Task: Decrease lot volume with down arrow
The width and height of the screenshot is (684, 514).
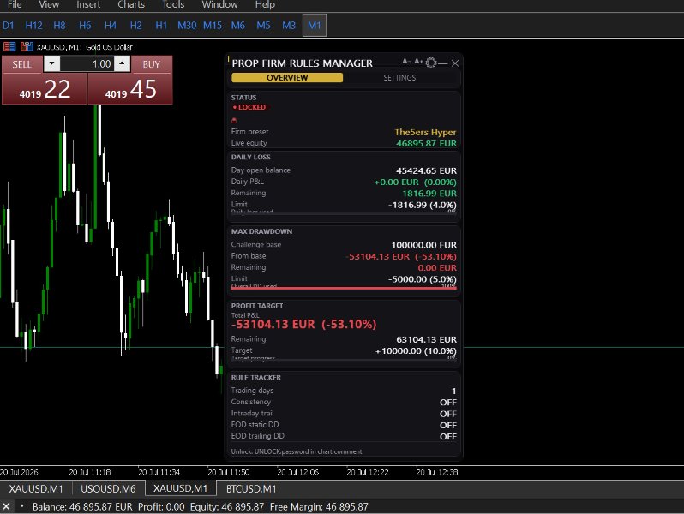Action: click(x=52, y=63)
